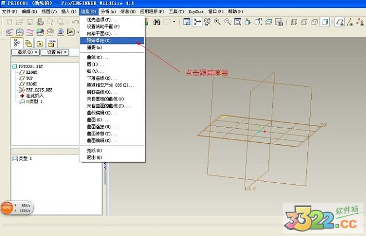Choose 优先选项 menu entry
Screen dimensions: 366x236
click(112, 19)
